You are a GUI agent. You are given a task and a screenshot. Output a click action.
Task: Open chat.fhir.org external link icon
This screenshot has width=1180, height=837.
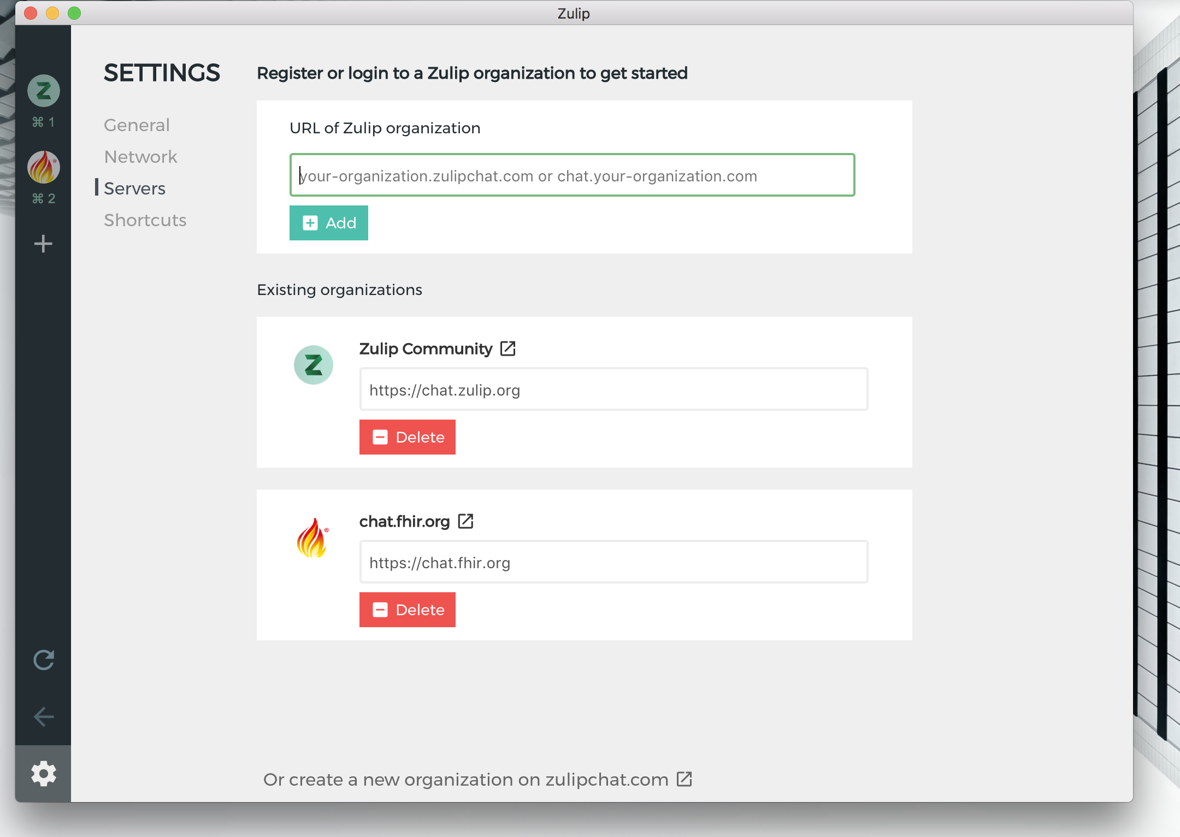click(465, 521)
